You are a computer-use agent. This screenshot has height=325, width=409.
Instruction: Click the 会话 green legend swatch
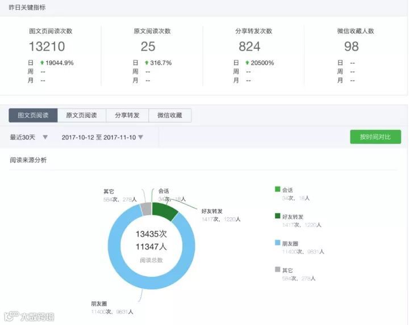pyautogui.click(x=278, y=189)
